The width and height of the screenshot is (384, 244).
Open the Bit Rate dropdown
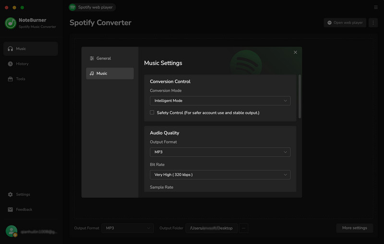point(220,175)
